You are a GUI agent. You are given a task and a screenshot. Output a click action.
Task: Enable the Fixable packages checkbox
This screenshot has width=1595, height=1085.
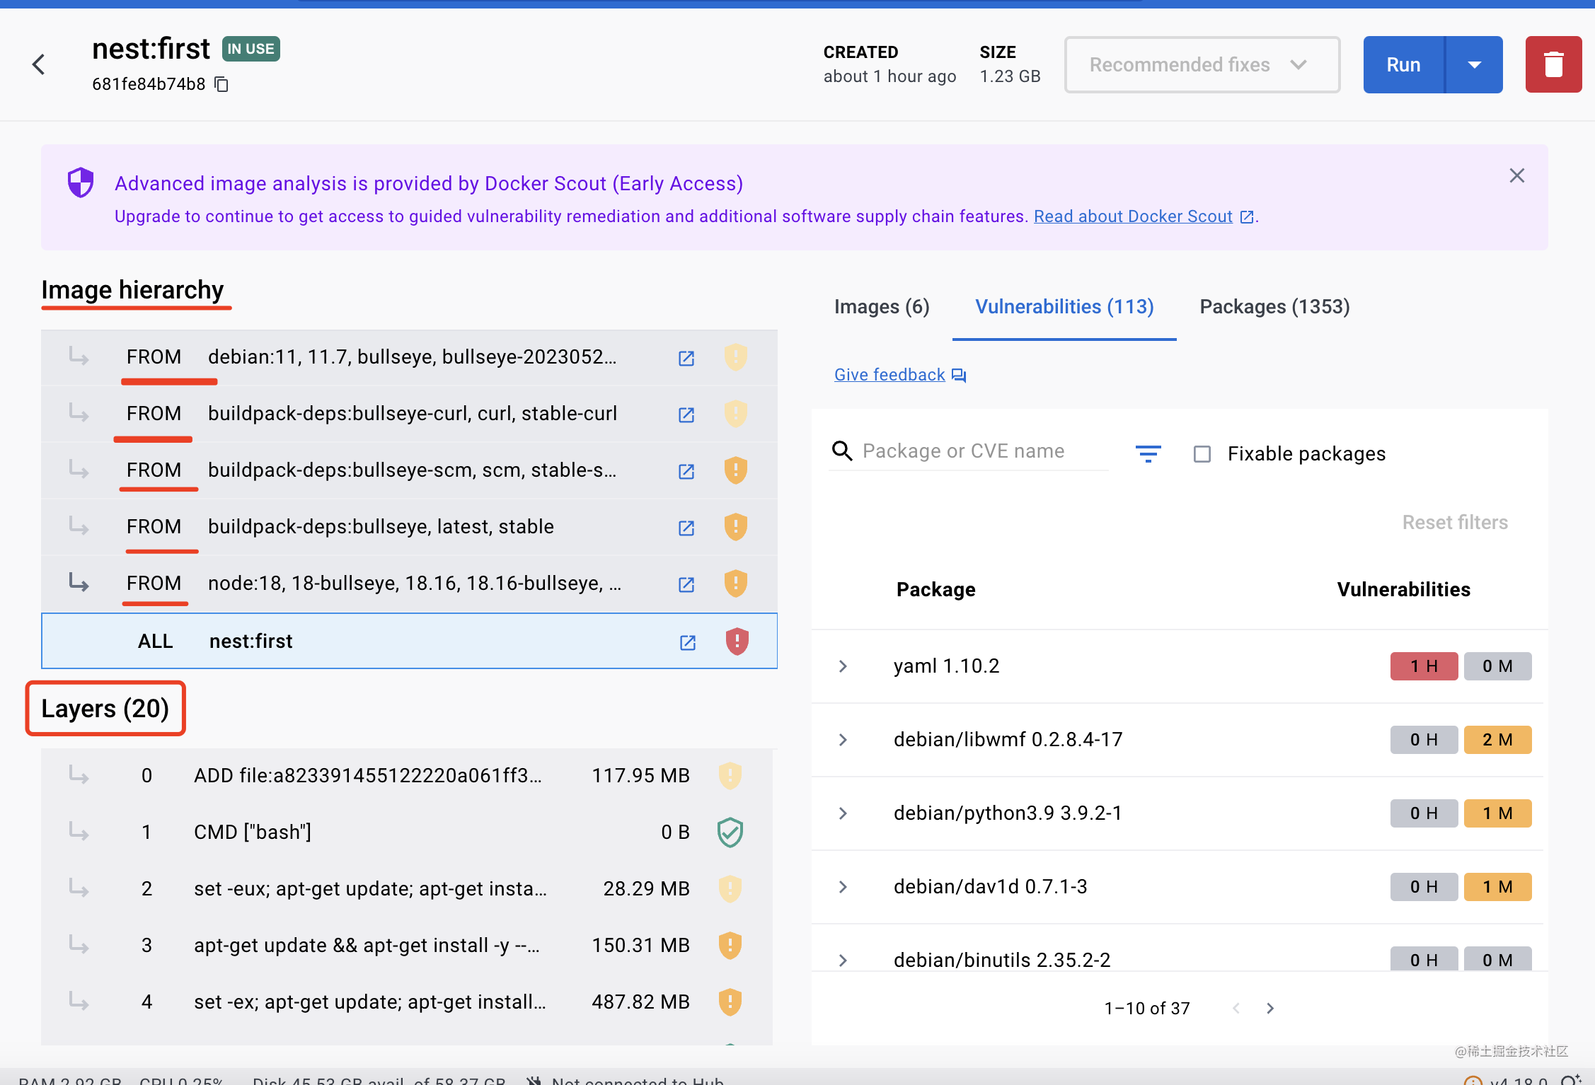[1202, 454]
